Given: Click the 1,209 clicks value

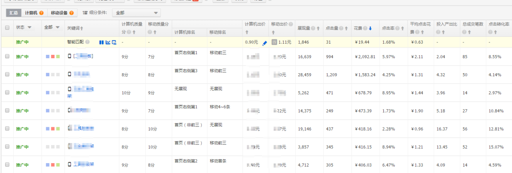Looking at the screenshot, I should click(x=331, y=75).
